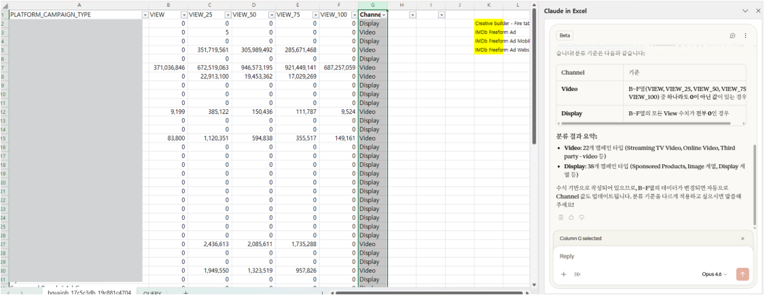Open the VIEW_25 column filter dropdown
Viewport: 765px width, 295px height.
click(227, 15)
